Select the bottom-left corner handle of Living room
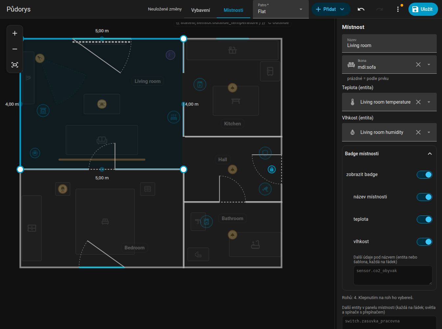This screenshot has width=442, height=329. point(20,169)
